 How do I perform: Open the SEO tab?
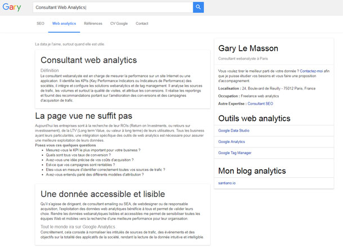coord(41,24)
